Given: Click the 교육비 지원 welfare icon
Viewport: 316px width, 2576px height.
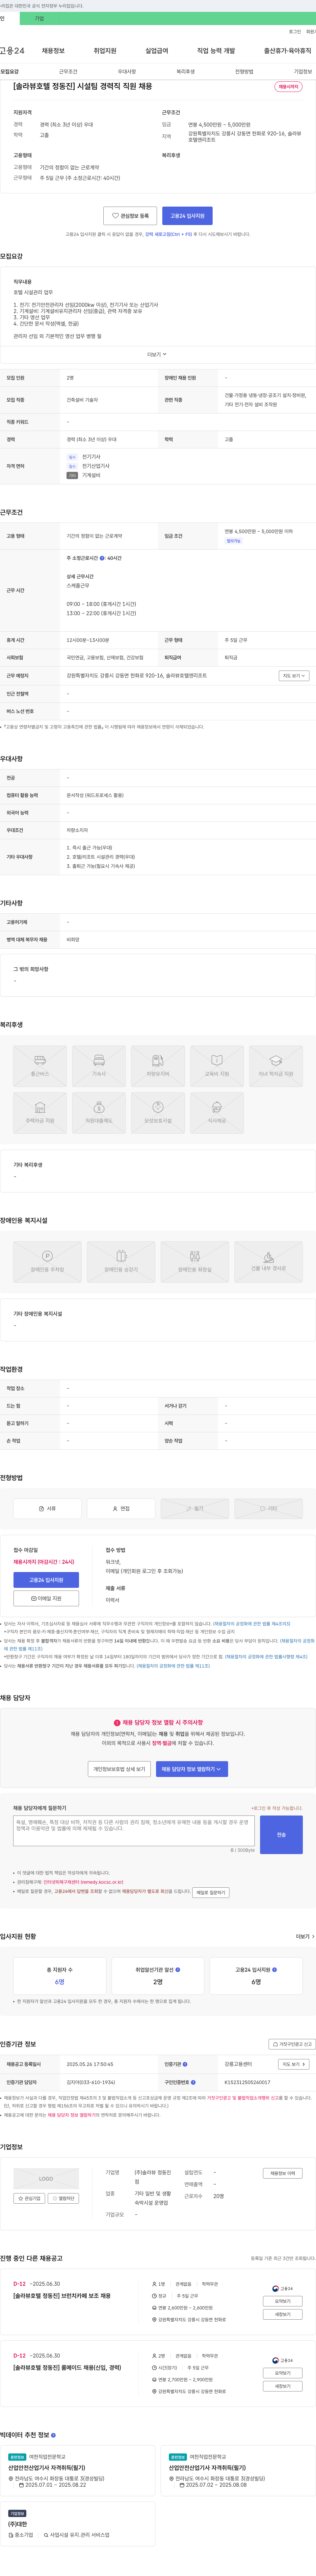Looking at the screenshot, I should pos(217,1066).
